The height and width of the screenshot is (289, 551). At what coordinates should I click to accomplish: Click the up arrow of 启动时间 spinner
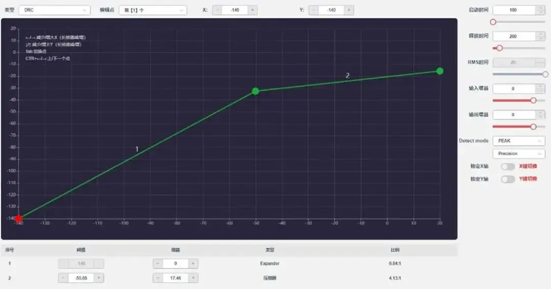tap(540, 8)
